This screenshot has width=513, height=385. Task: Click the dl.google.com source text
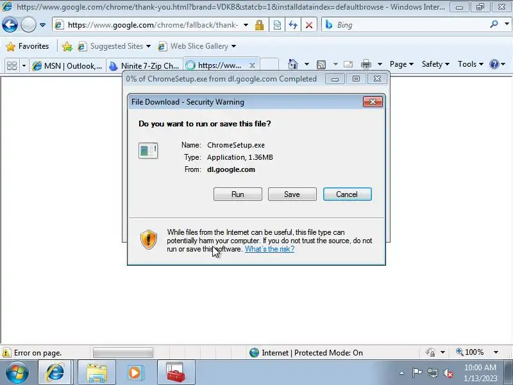point(231,169)
